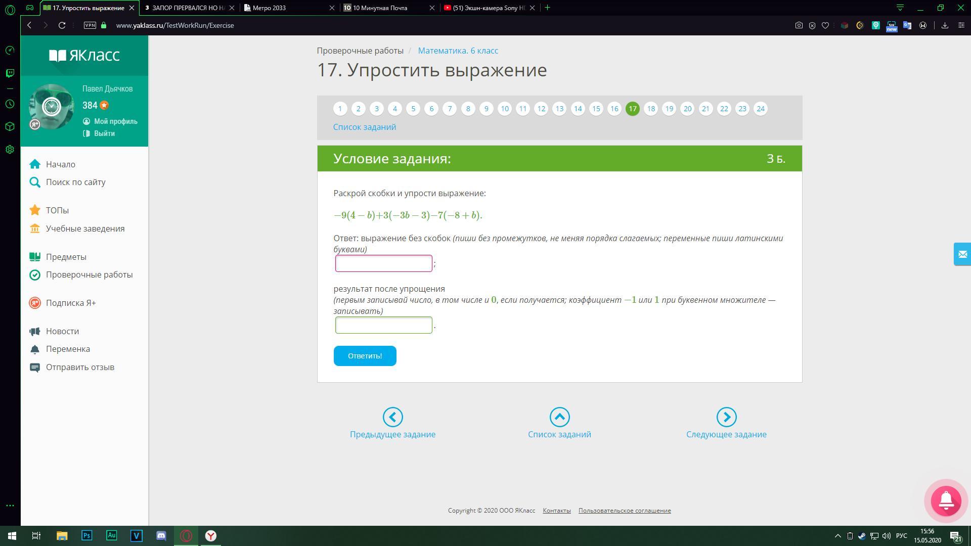Open the downloads icon in the toolbar
This screenshot has width=971, height=546.
945,25
